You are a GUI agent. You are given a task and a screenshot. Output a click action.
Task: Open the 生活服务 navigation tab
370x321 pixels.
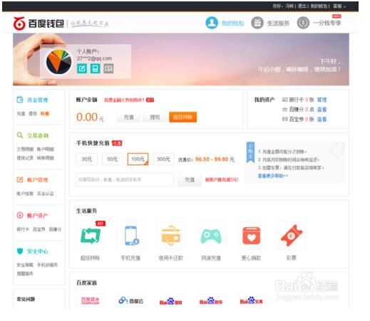pos(270,23)
